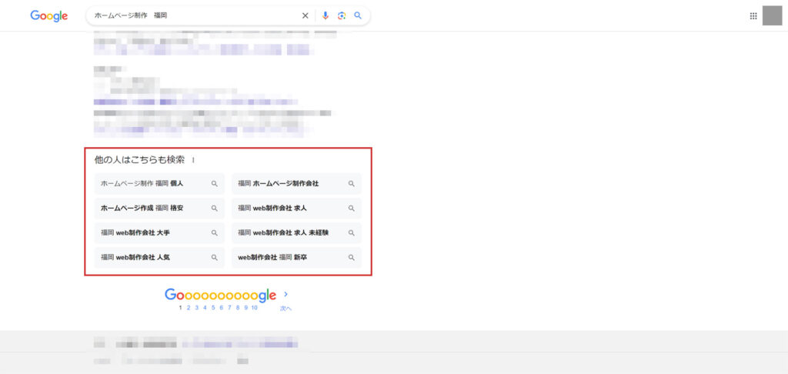The height and width of the screenshot is (374, 788).
Task: Start voice search with microphone icon
Action: (x=326, y=15)
